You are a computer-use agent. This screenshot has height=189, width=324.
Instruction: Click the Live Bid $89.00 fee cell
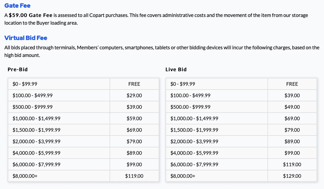point(292,142)
